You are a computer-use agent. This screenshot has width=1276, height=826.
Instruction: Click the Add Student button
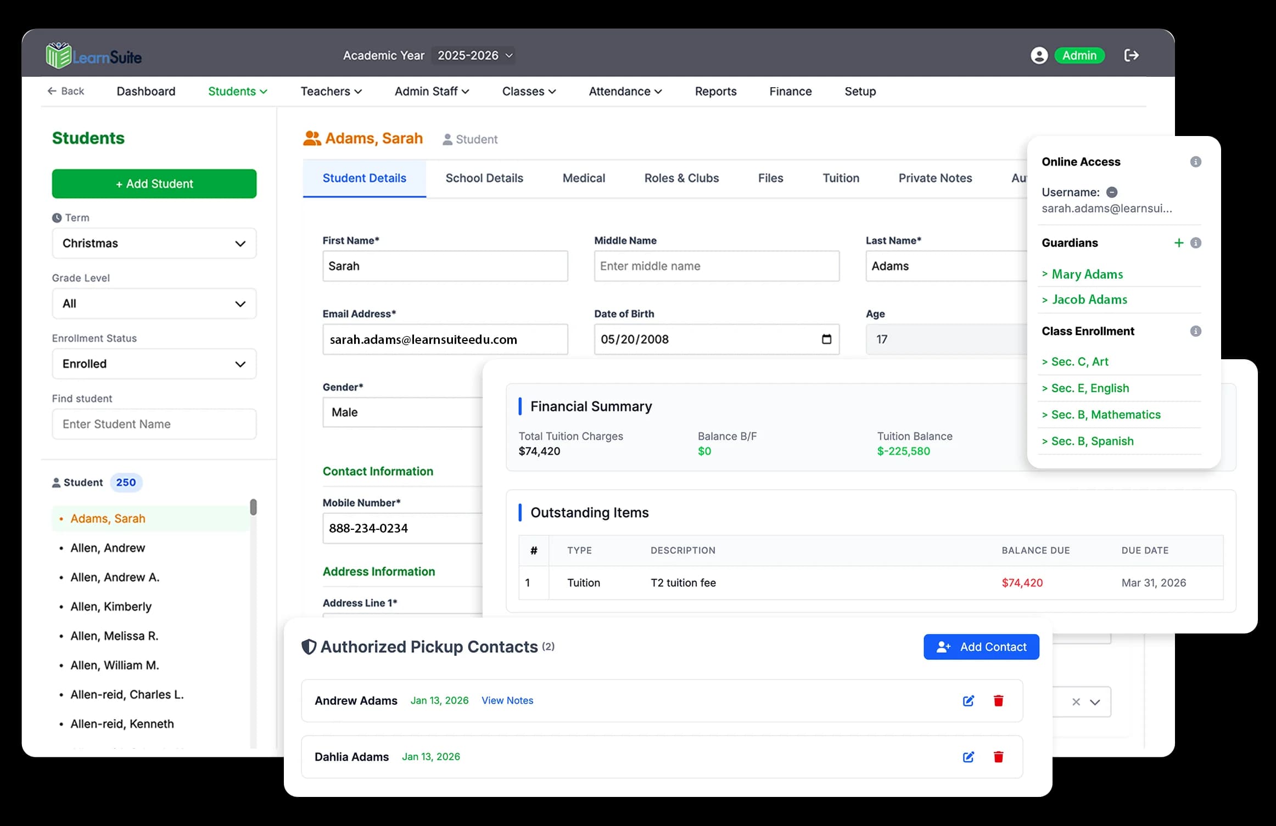pyautogui.click(x=154, y=184)
